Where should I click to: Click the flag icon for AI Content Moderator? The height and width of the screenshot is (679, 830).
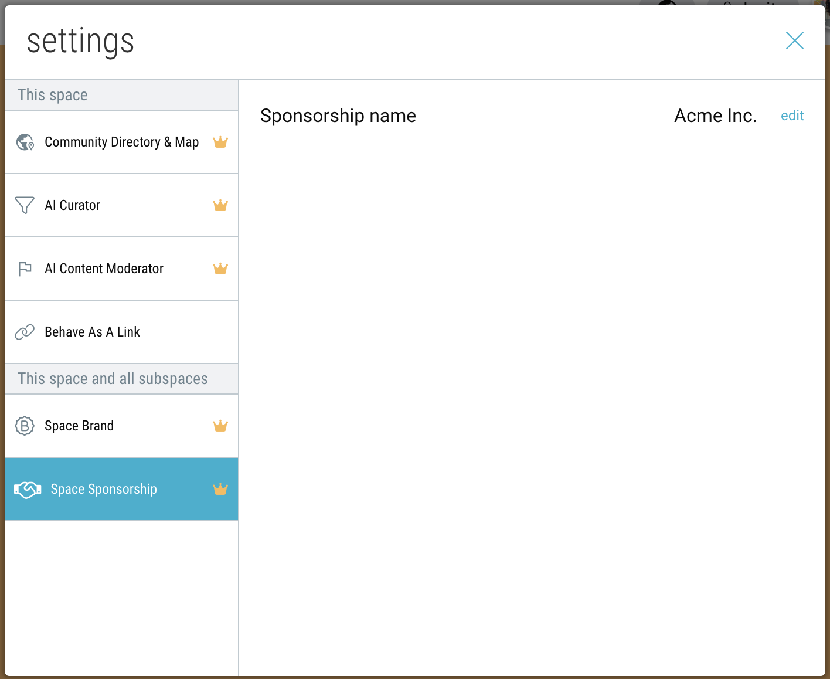pos(25,269)
